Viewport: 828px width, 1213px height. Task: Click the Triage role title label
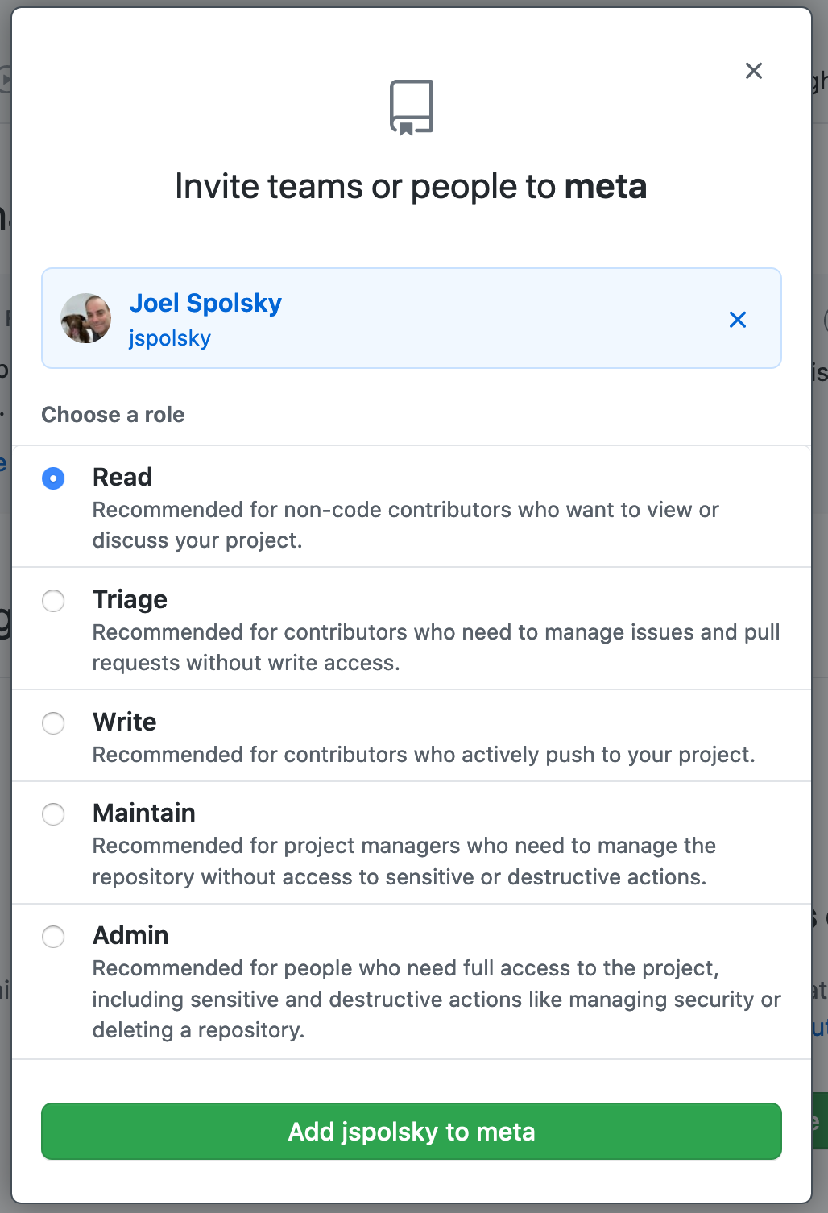130,599
